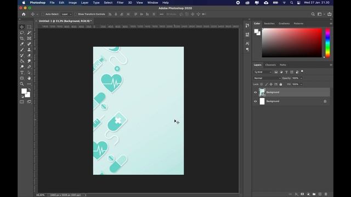Open the Layer menu in menu bar
This screenshot has height=197, width=351.
[84, 3]
